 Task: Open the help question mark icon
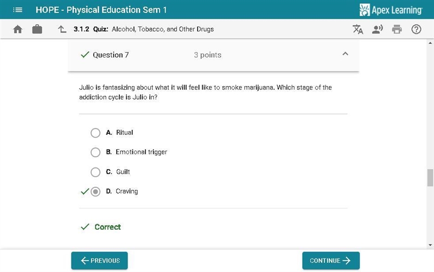point(416,29)
